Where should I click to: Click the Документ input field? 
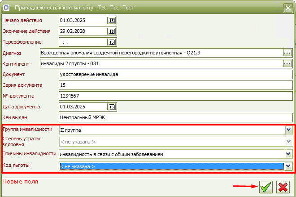175,75
